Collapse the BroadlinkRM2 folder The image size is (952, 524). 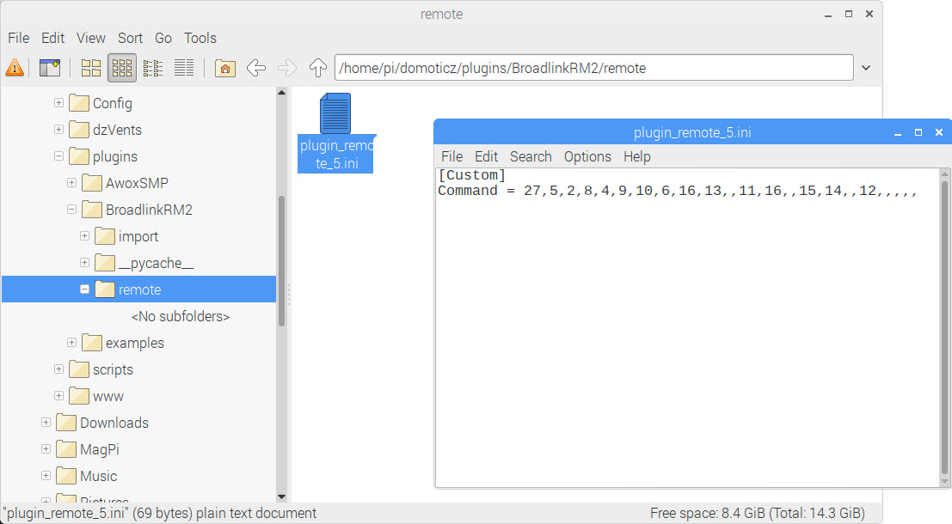point(71,210)
